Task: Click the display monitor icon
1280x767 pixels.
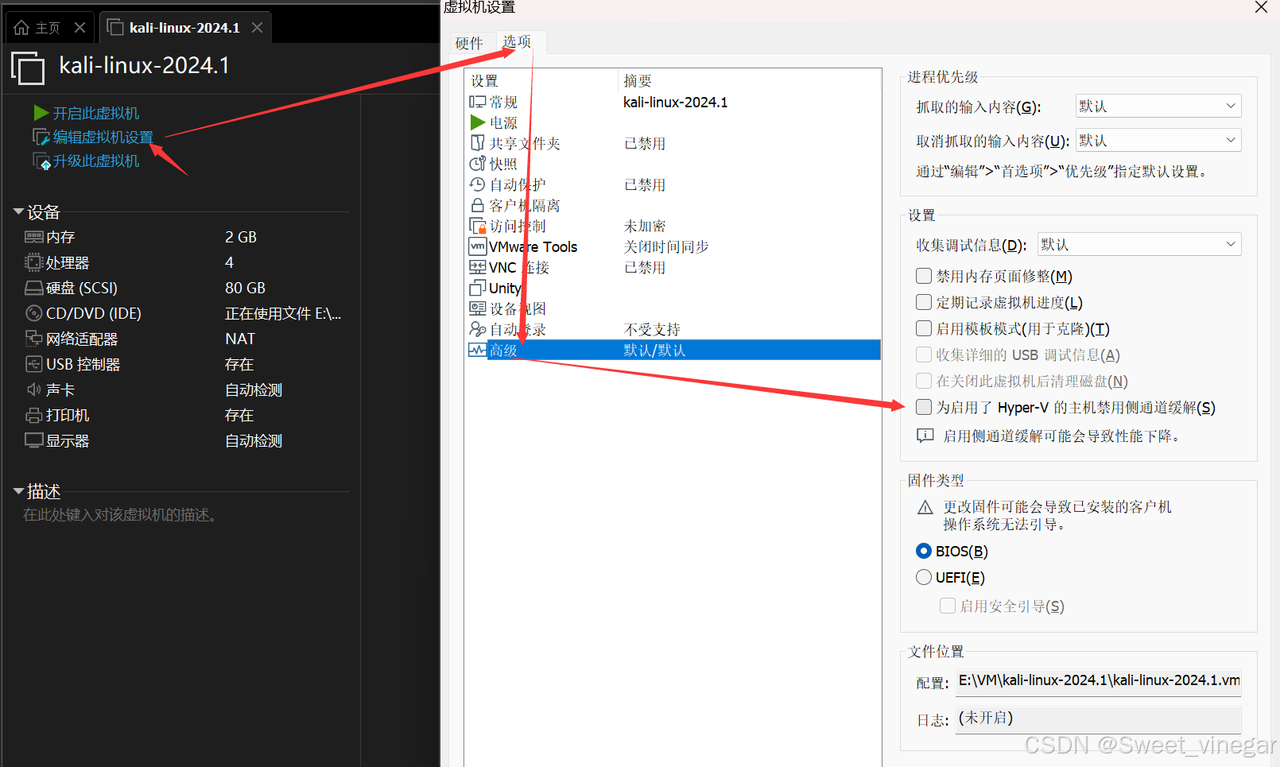Action: pos(33,440)
